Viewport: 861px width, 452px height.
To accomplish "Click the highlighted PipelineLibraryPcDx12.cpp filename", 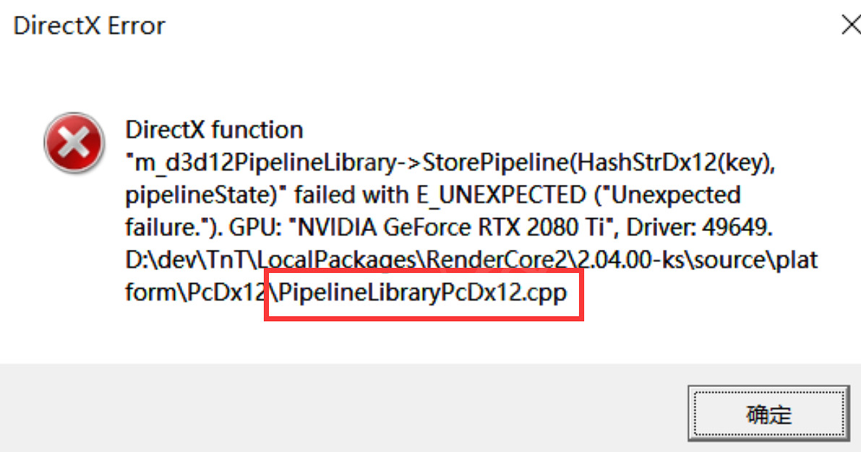I will pos(424,293).
